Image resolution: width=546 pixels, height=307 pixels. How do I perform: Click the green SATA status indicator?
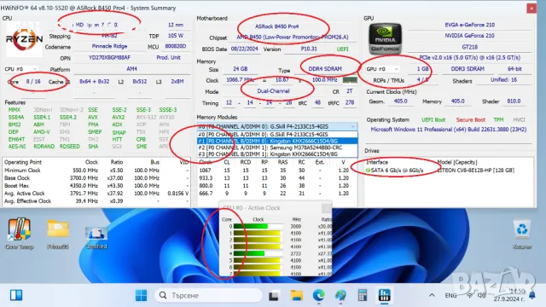(x=368, y=171)
